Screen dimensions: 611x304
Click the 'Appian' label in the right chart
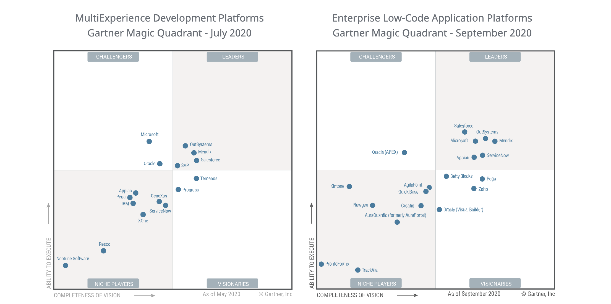tap(463, 158)
